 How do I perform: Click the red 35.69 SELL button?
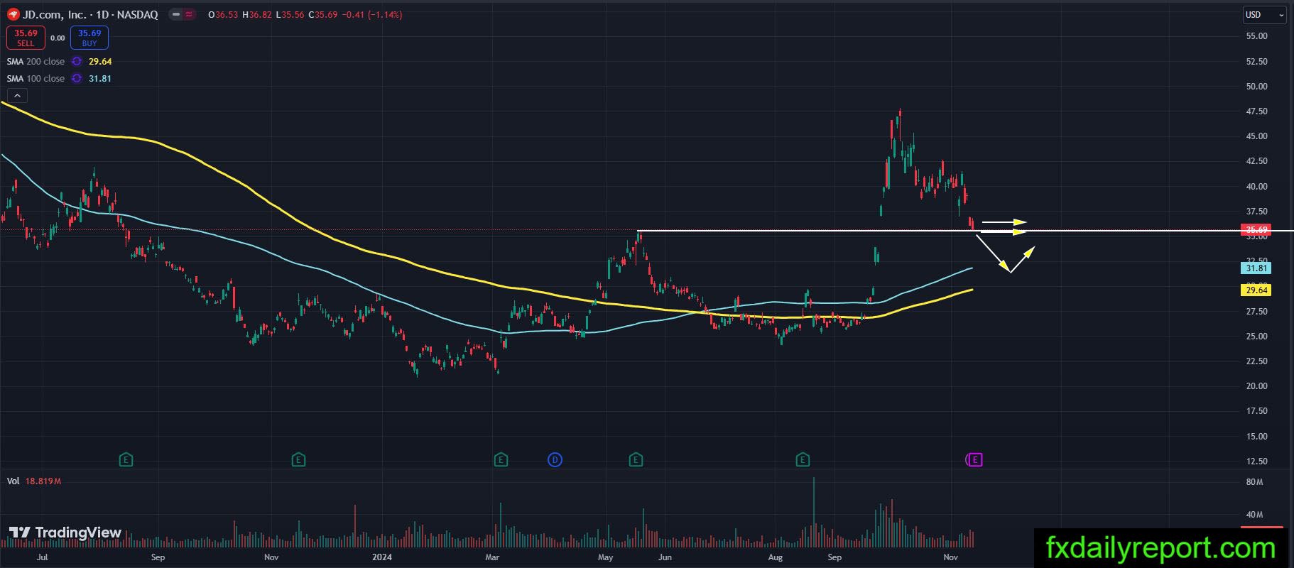26,38
